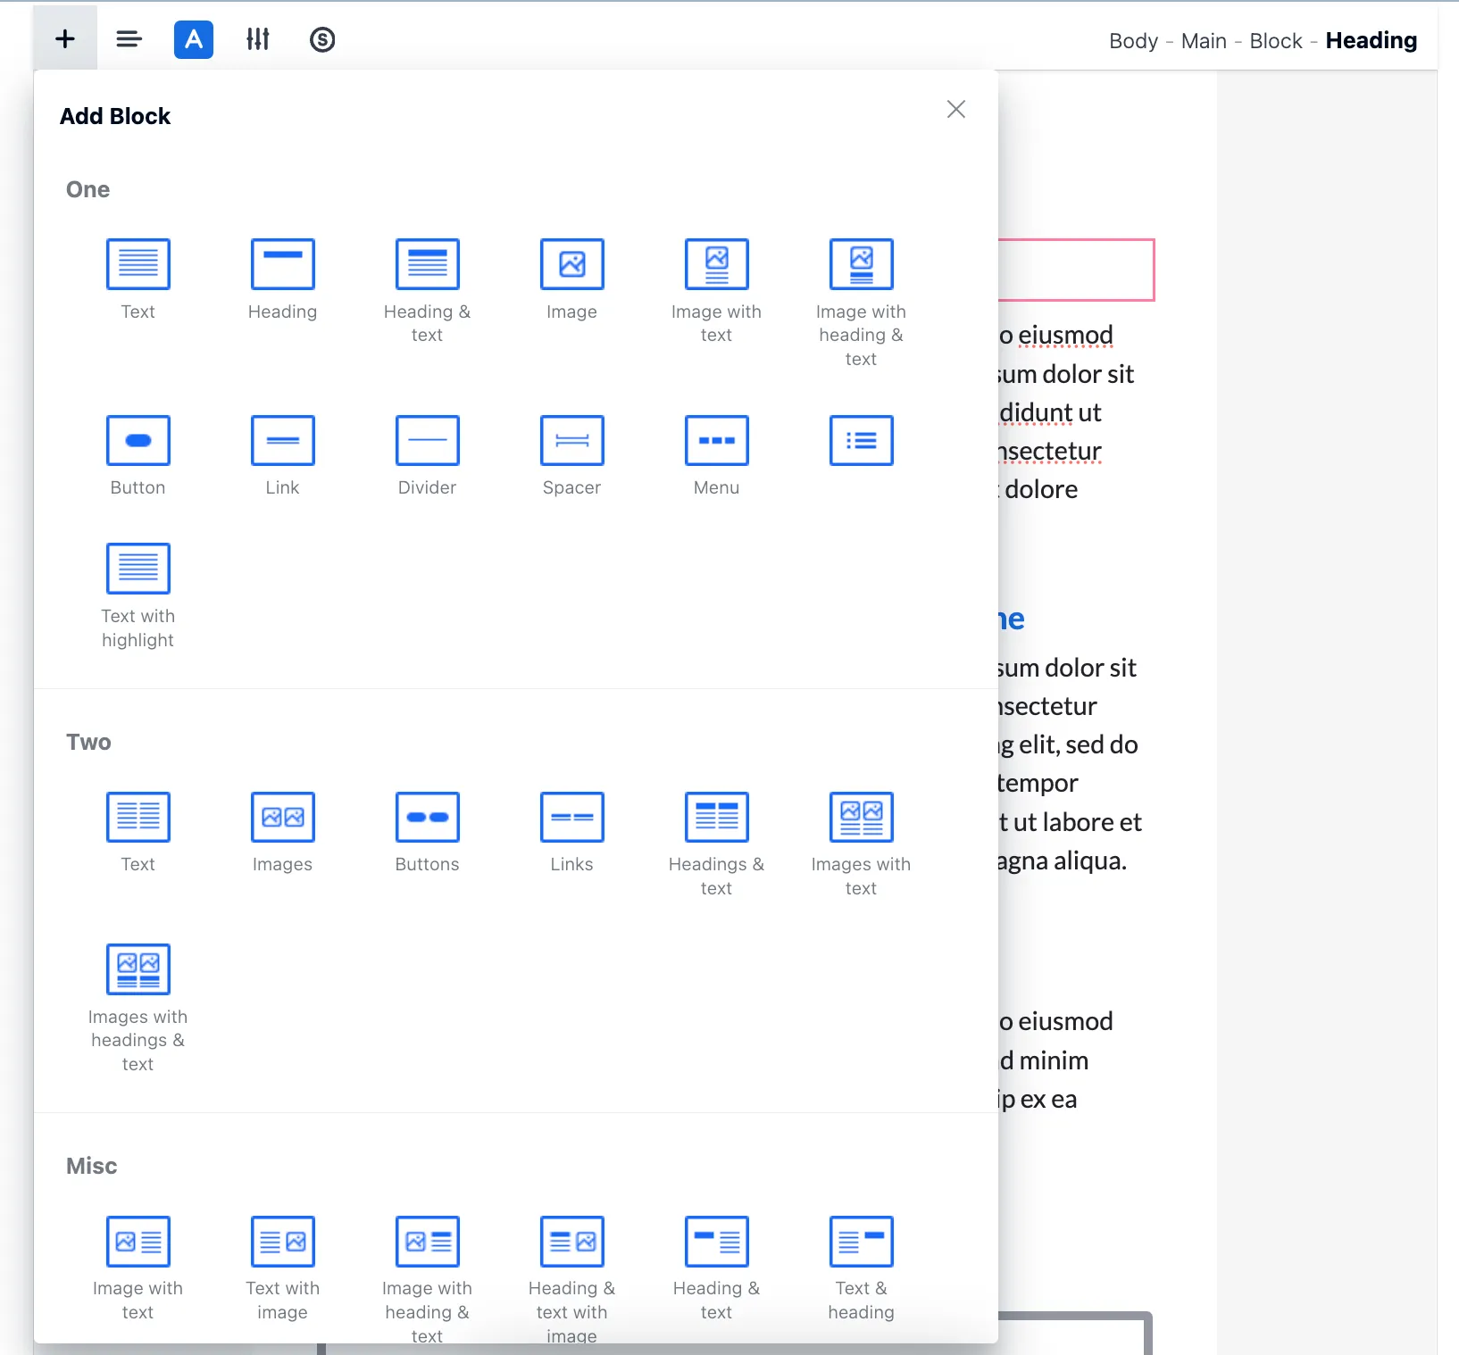Go to Body in the breadcrumb

click(x=1133, y=41)
